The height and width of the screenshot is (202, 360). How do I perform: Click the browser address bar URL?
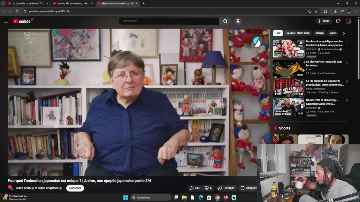pos(49,11)
